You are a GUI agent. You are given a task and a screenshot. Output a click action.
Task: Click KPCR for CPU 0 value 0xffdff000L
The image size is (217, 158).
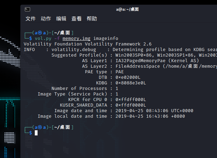coord(131,100)
